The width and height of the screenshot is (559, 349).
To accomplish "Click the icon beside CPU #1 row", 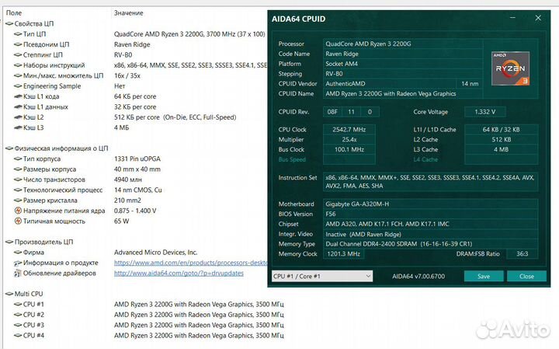I will click(x=18, y=305).
